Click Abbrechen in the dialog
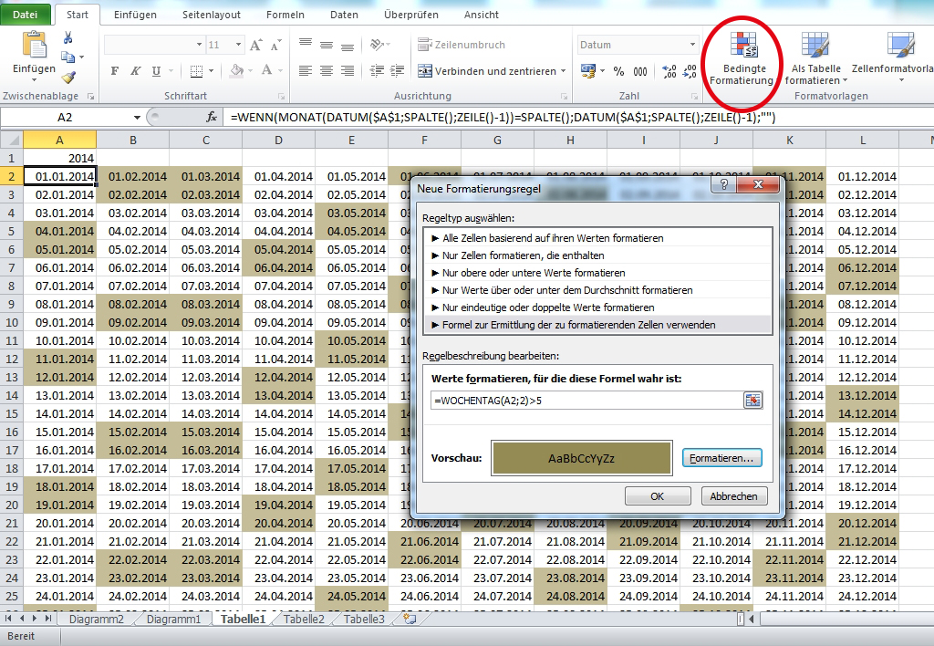 [734, 496]
